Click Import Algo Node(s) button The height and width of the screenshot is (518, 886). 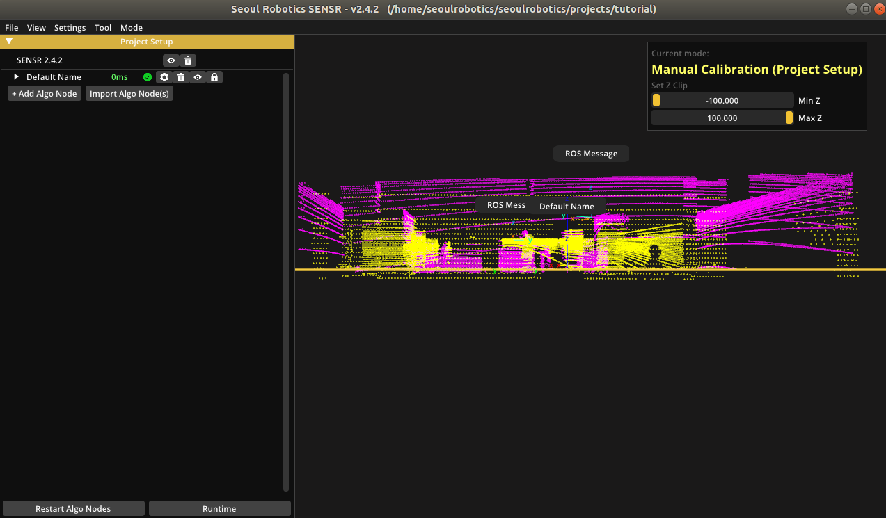point(129,93)
